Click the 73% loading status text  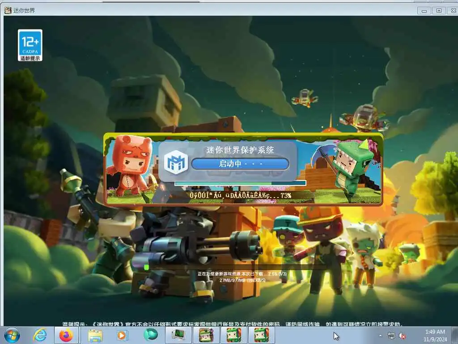[240, 195]
